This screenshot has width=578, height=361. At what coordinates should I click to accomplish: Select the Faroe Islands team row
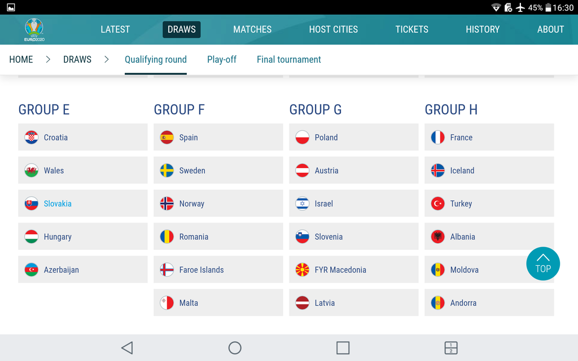click(x=218, y=270)
